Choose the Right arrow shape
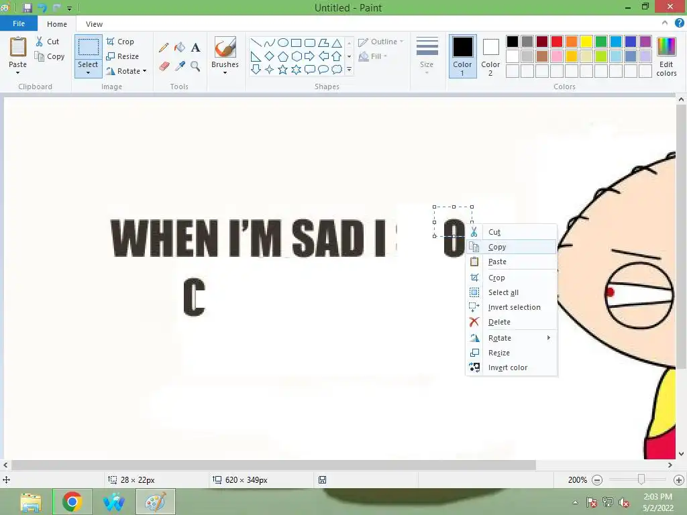The image size is (687, 515). [310, 56]
